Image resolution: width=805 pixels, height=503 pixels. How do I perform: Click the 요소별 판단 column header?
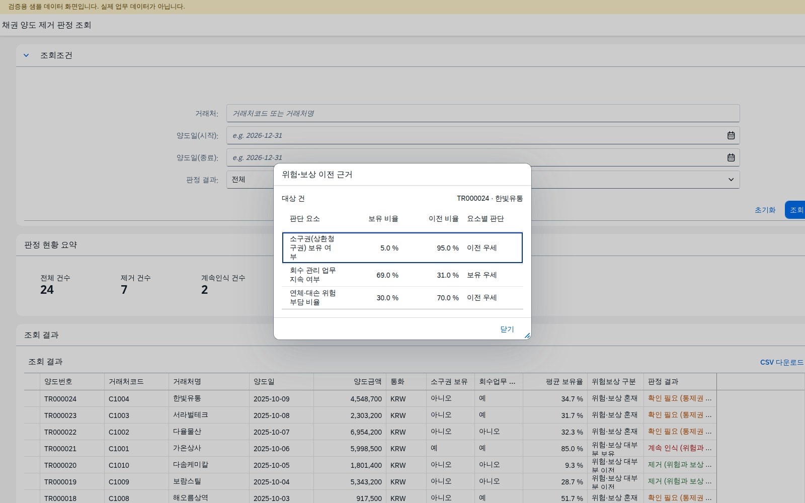pyautogui.click(x=485, y=219)
